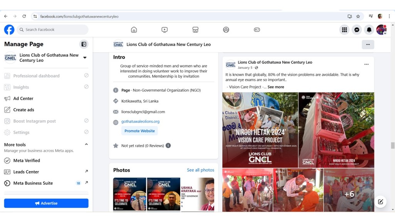Open the District Governor photo thumbnail
The image size is (395, 222).
pyautogui.click(x=197, y=194)
